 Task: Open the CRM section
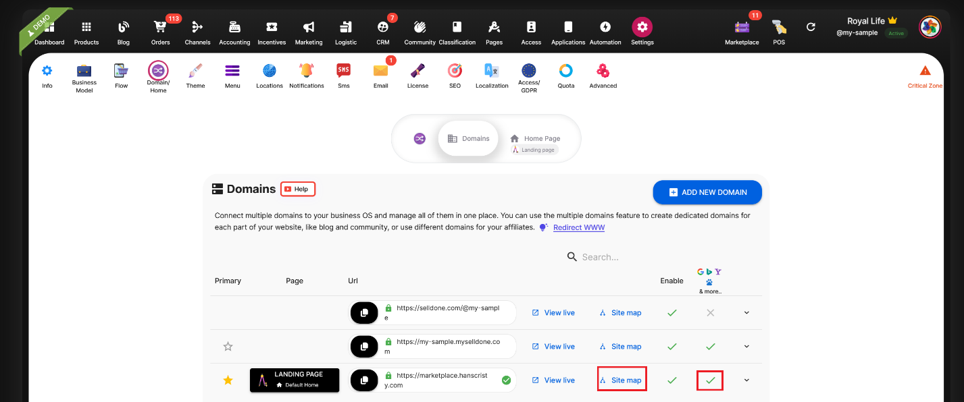(383, 32)
